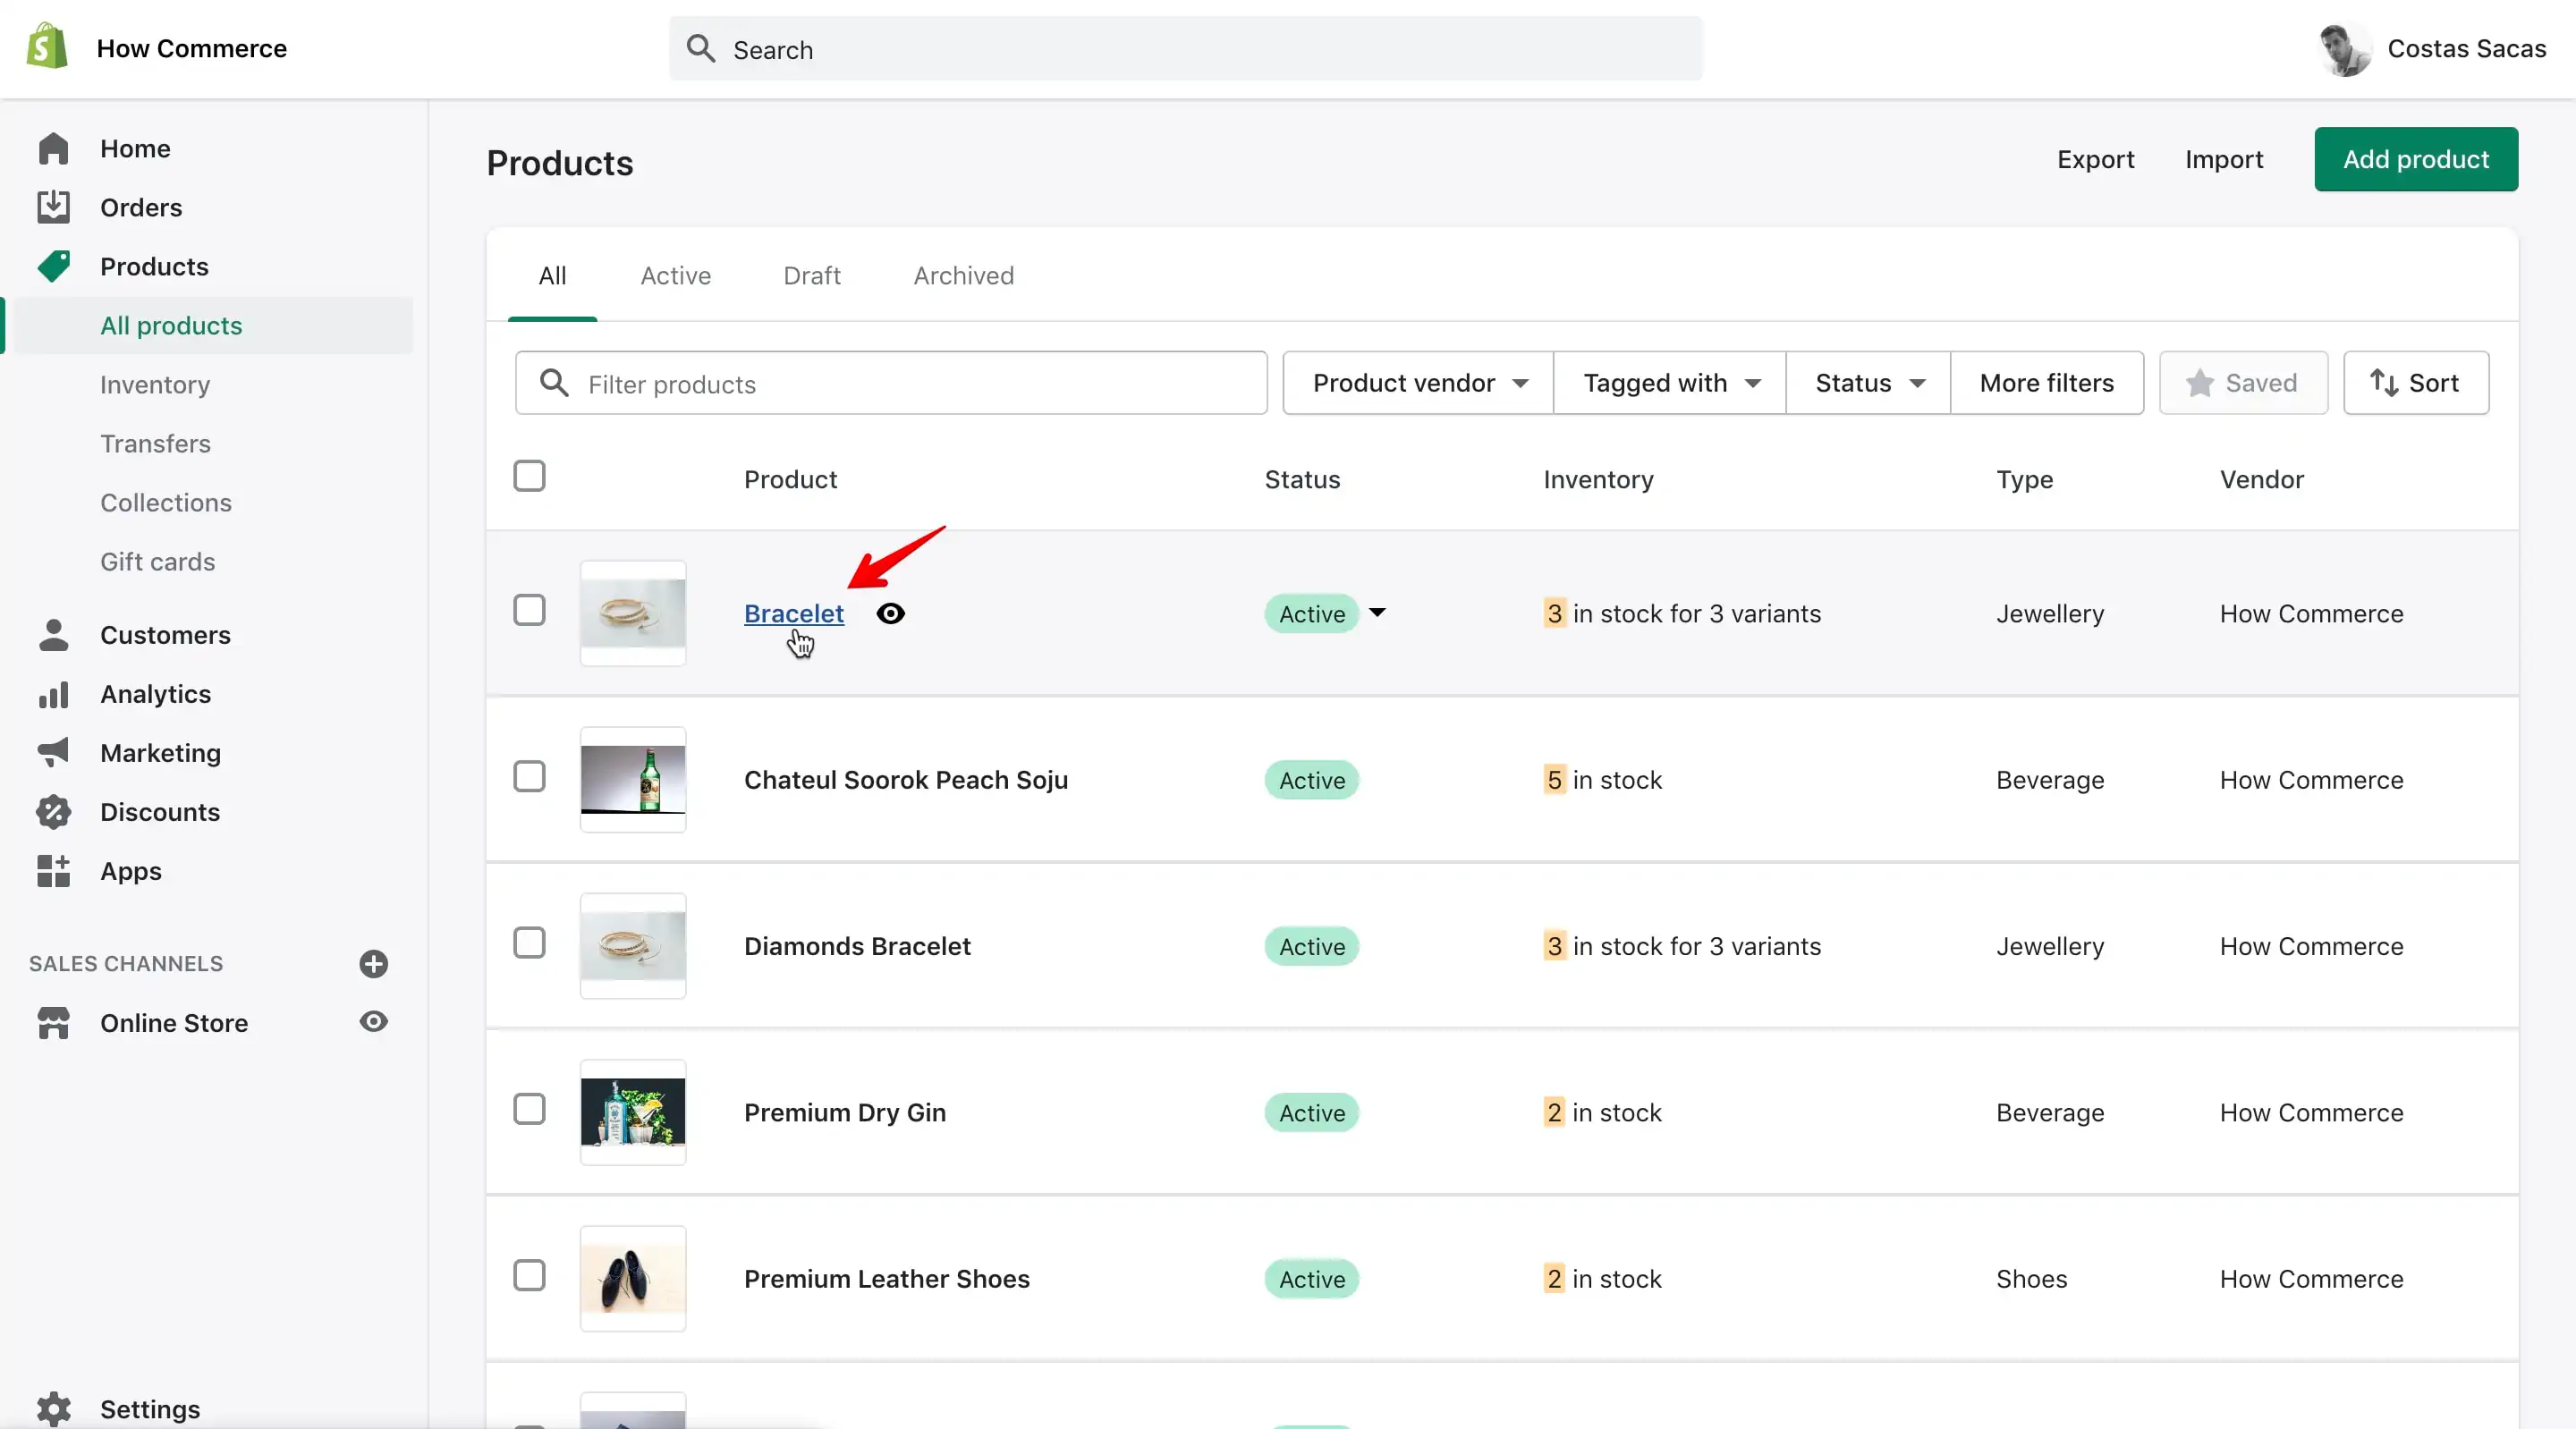Check the Chateul Soorok Peach Soju checkbox
The image size is (2576, 1429).
point(529,777)
